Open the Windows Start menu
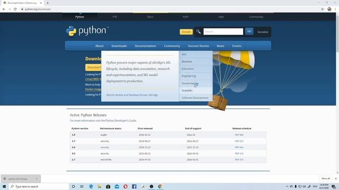The image size is (339, 190). pos(4,186)
